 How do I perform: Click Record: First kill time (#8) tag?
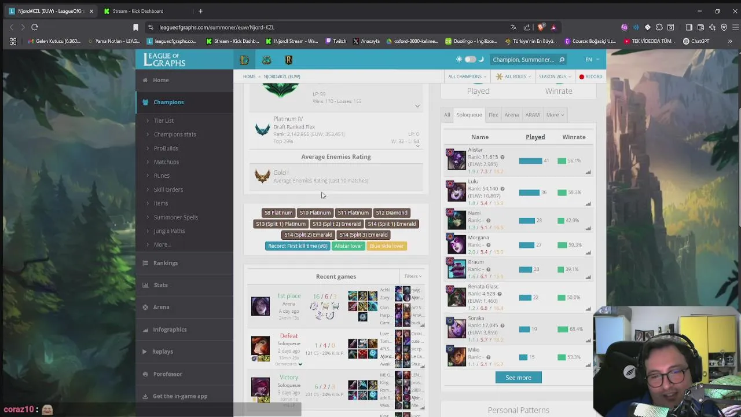(x=298, y=246)
